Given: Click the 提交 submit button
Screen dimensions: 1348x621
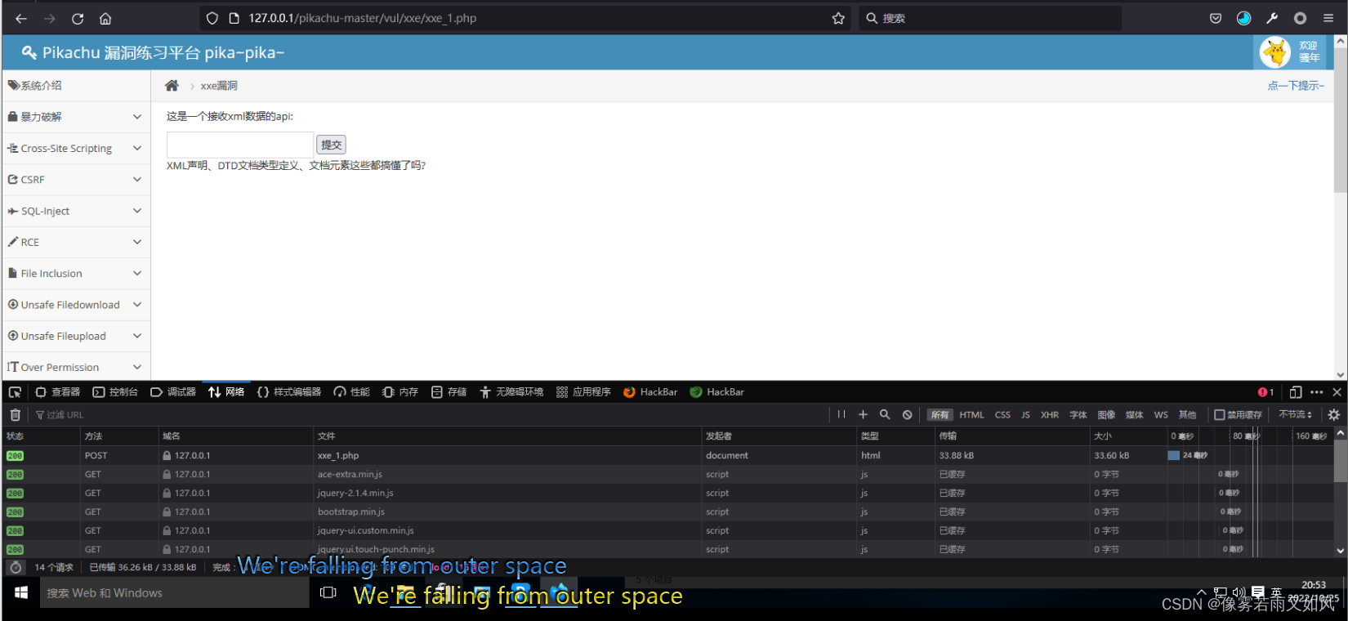Looking at the screenshot, I should [331, 145].
